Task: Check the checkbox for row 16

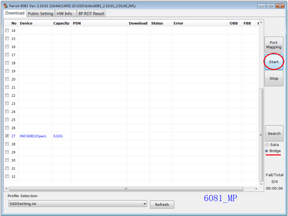Action: pyautogui.click(x=7, y=47)
